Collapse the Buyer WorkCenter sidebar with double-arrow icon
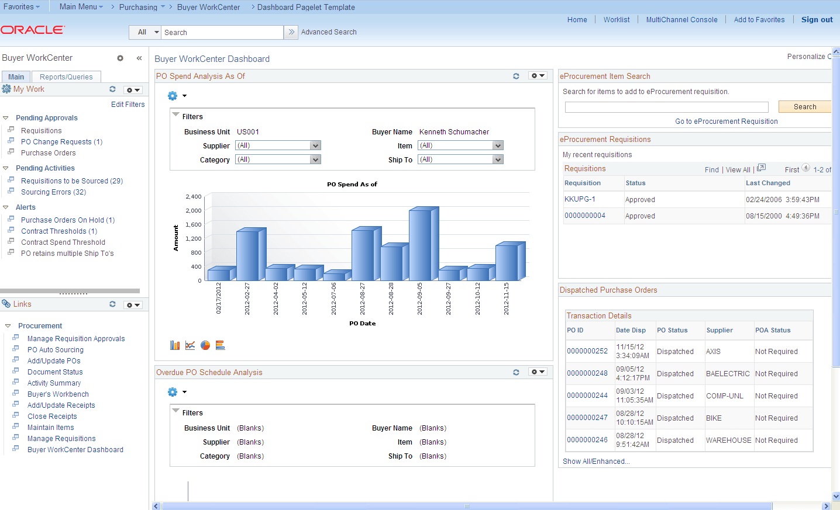Viewport: 840px width, 510px height. pyautogui.click(x=139, y=58)
